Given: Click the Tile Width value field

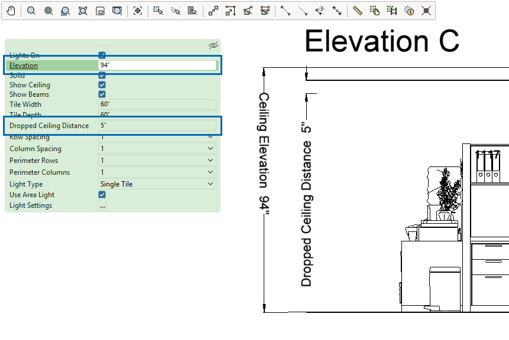Looking at the screenshot, I should (x=157, y=104).
